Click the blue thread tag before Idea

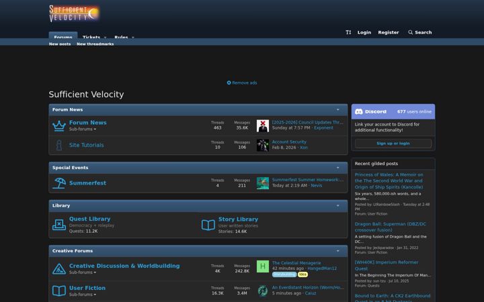coord(284,274)
